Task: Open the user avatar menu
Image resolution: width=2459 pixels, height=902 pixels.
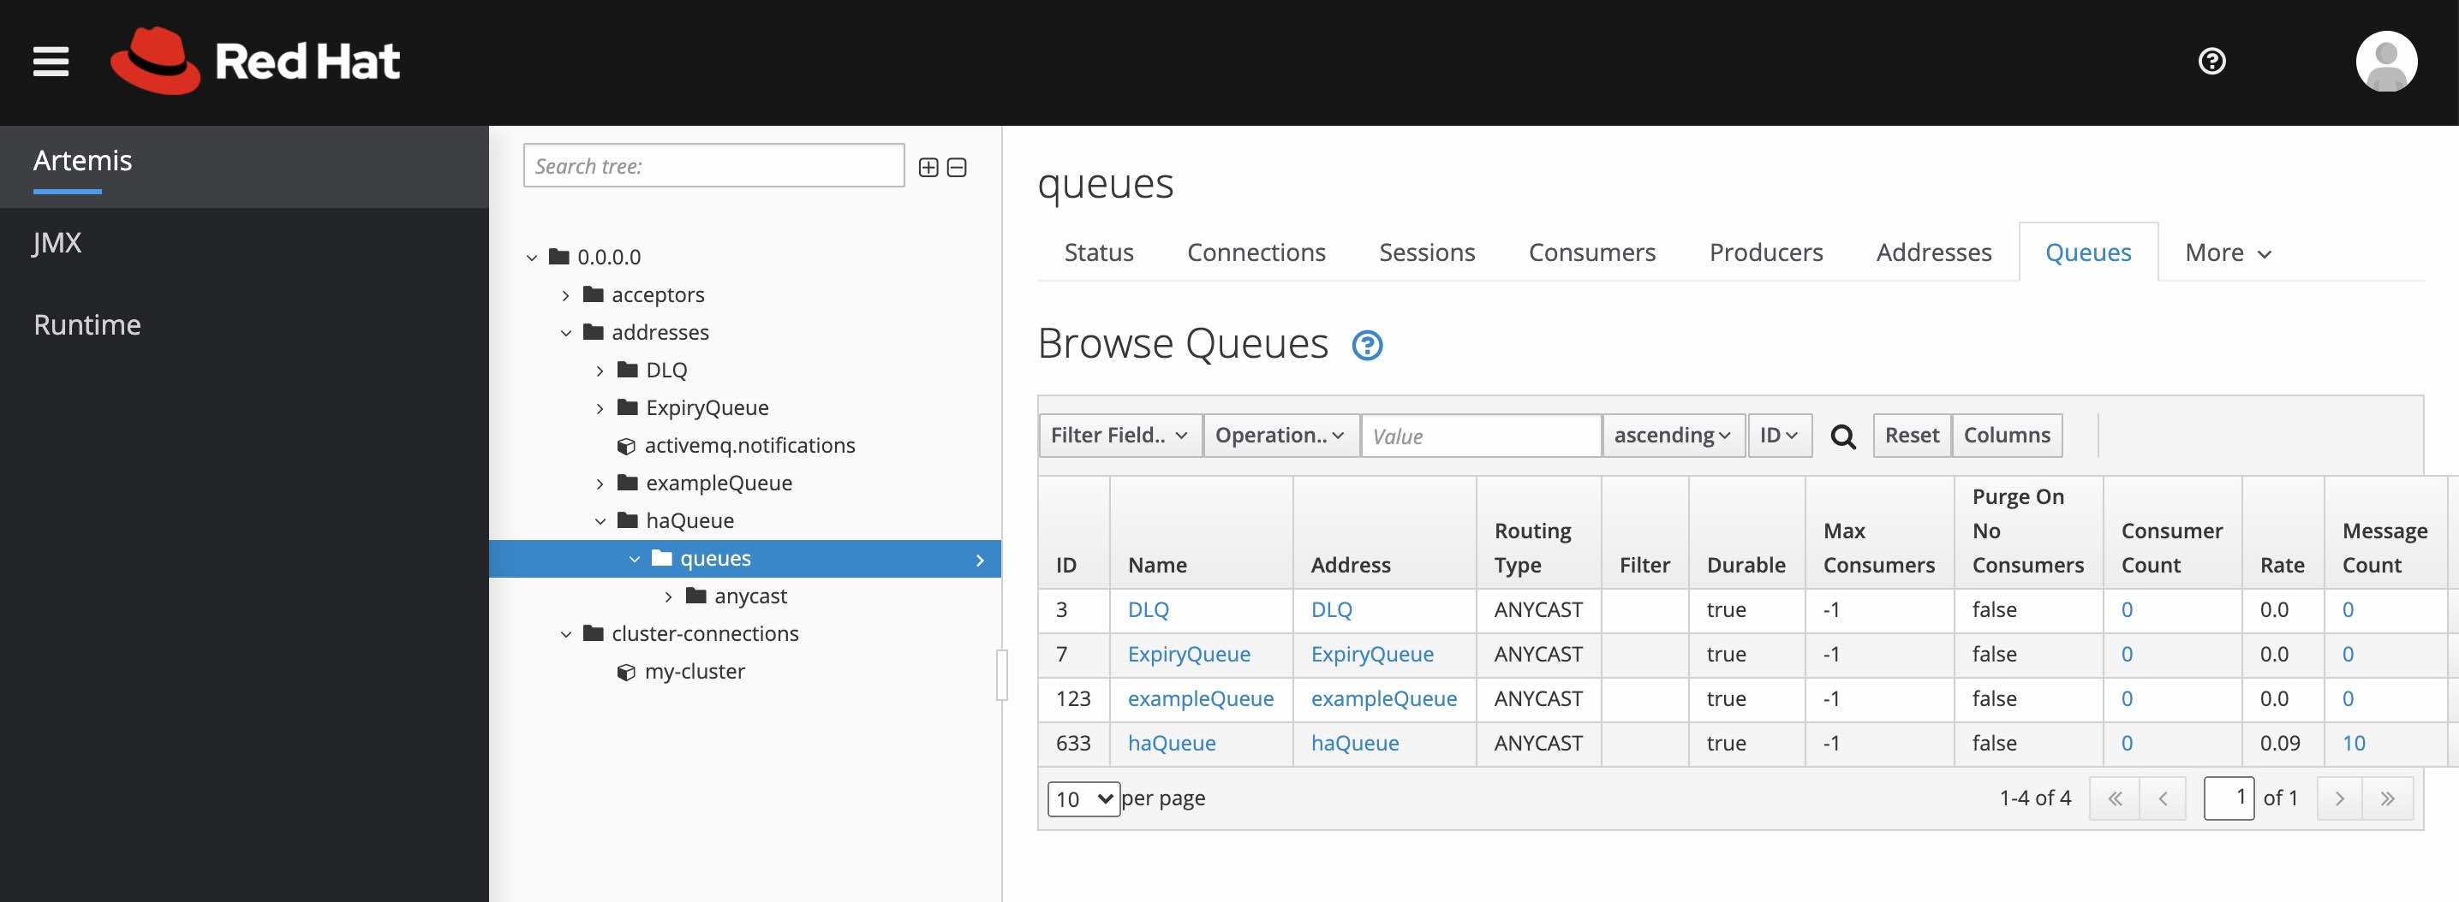Action: tap(2385, 61)
